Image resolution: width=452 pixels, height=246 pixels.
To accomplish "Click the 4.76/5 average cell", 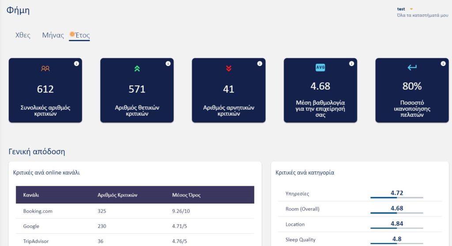I will (x=180, y=241).
